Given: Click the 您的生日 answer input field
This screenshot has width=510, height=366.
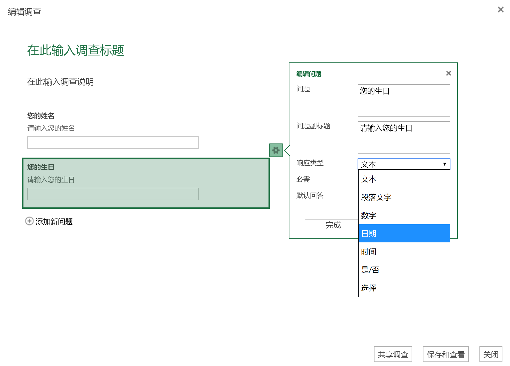Looking at the screenshot, I should click(113, 194).
